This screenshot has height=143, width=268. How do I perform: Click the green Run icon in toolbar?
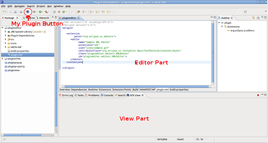tap(40, 12)
